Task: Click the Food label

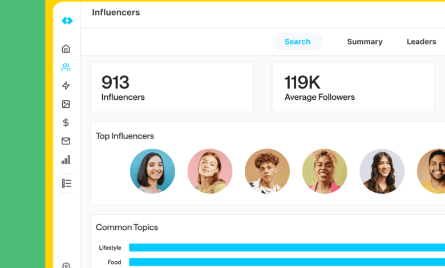Action: tap(114, 262)
